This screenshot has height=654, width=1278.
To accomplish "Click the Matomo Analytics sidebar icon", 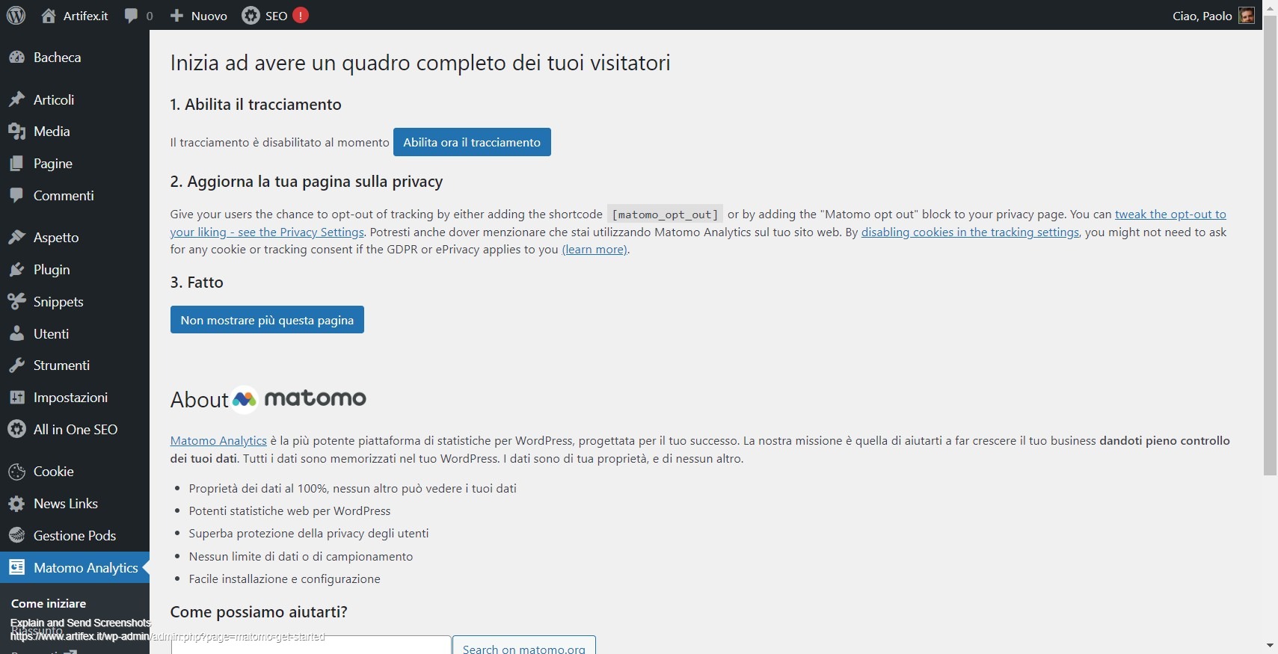I will point(16,567).
